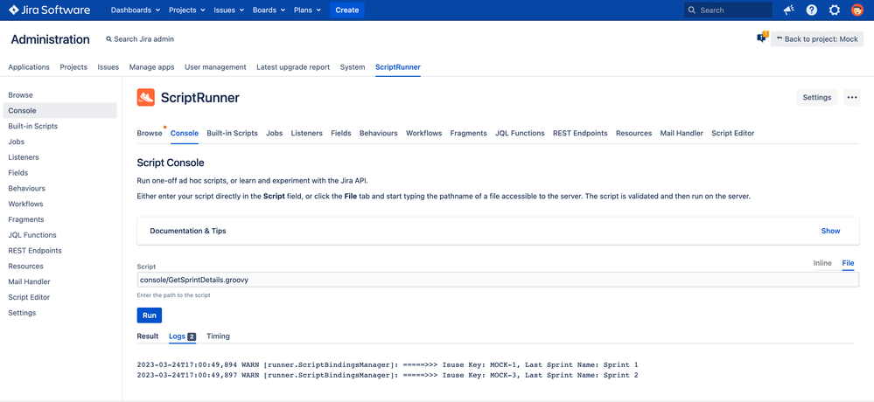Image resolution: width=874 pixels, height=402 pixels.
Task: Click the MOCK-1 Sprint 1 log line
Action: 388,364
